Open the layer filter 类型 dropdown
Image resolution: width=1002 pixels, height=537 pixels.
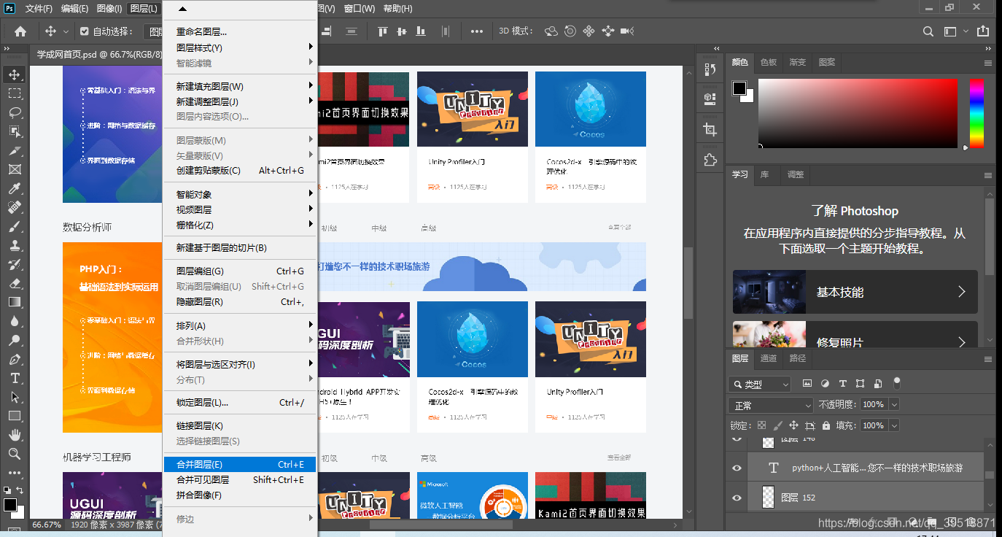759,384
